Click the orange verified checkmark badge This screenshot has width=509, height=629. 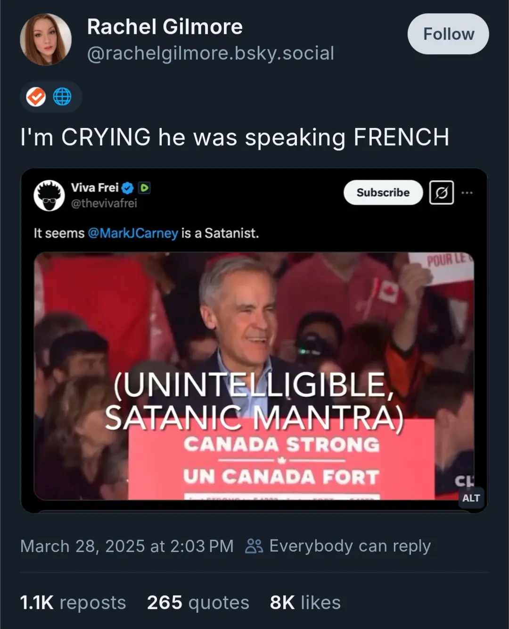tap(36, 97)
